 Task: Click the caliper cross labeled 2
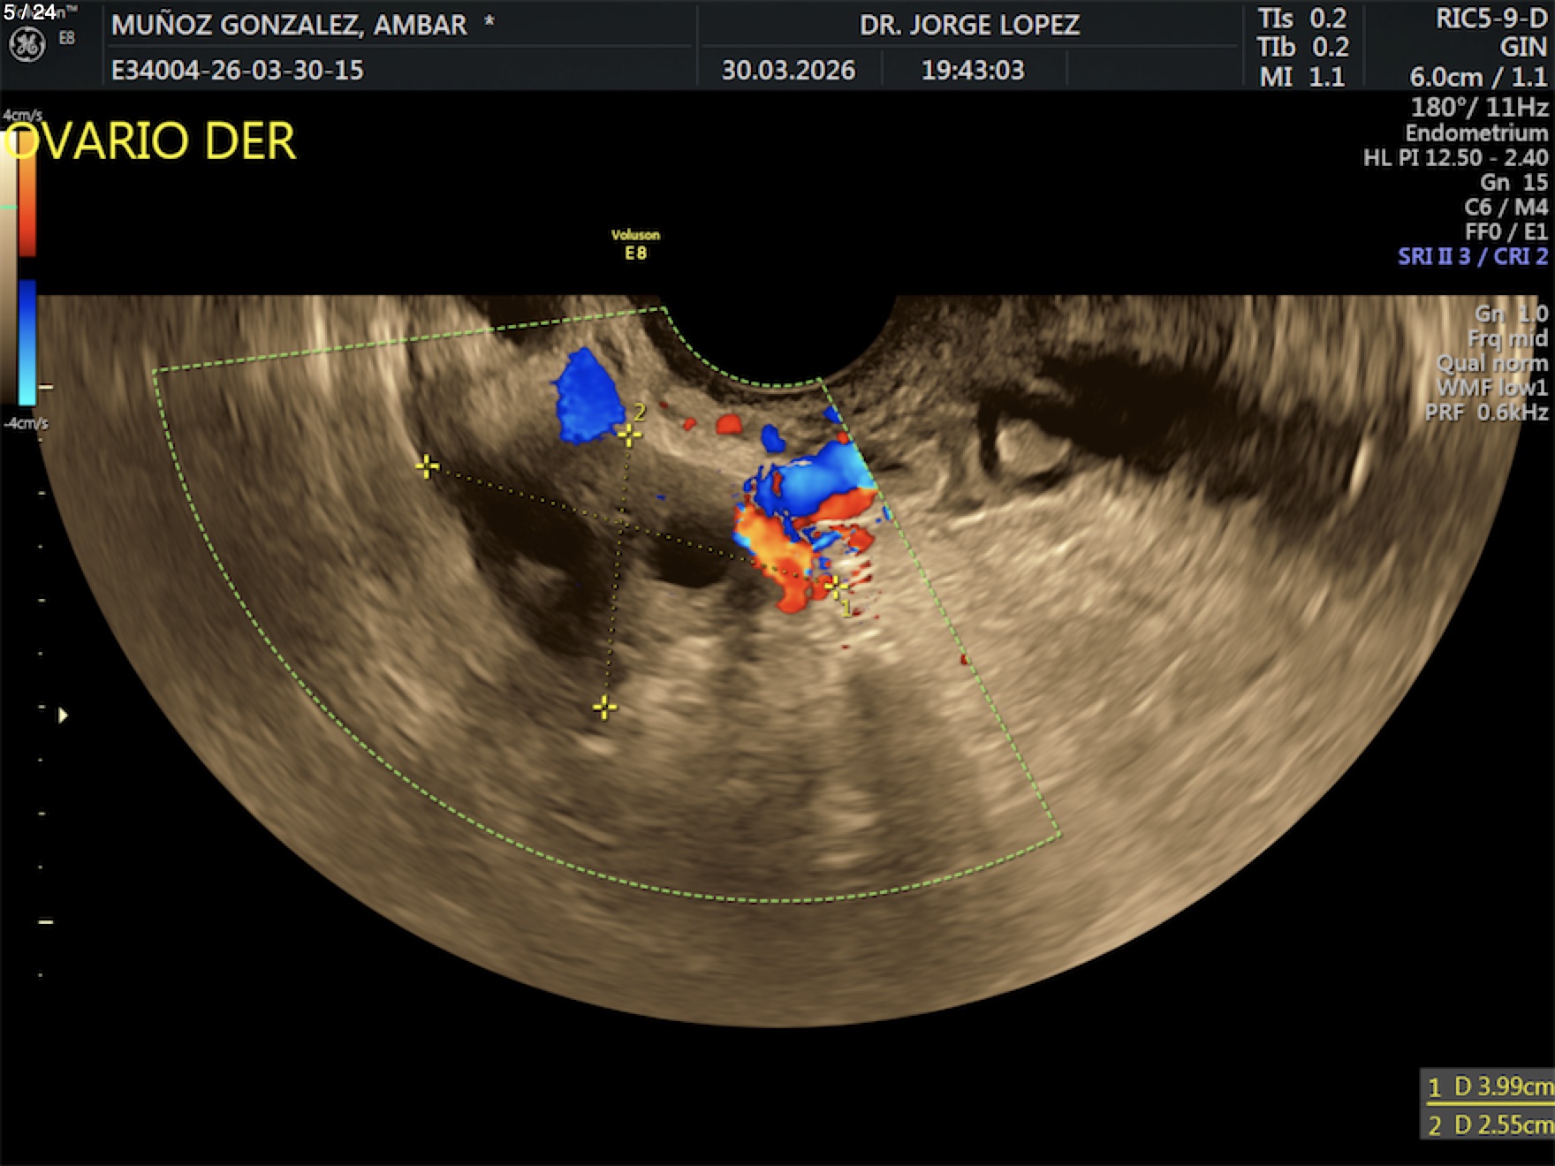(629, 433)
